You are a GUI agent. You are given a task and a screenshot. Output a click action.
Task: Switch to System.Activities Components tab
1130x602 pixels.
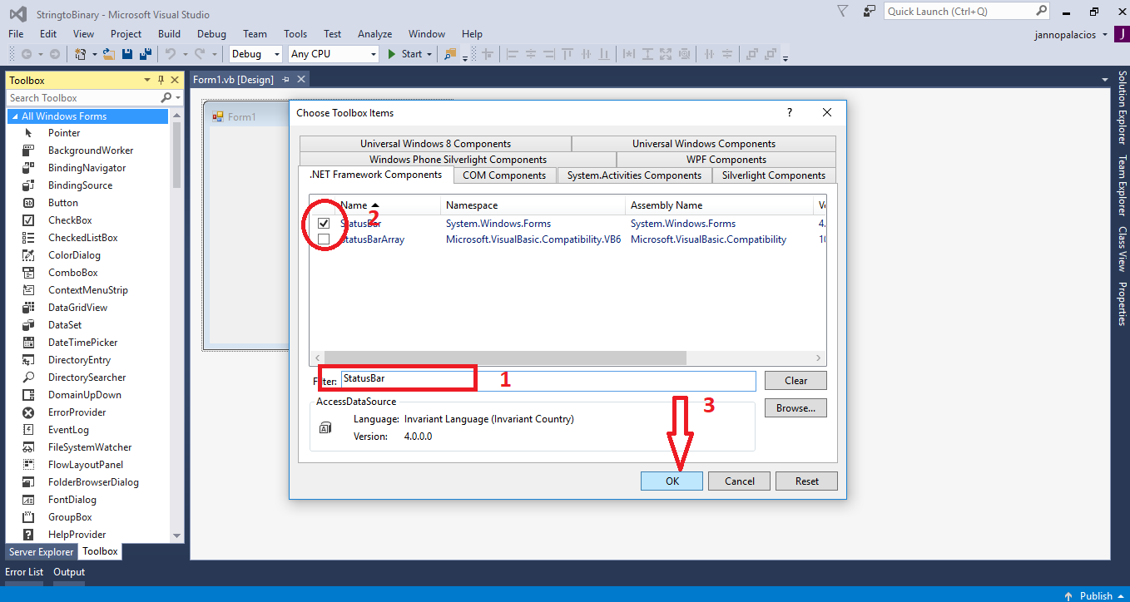click(634, 175)
